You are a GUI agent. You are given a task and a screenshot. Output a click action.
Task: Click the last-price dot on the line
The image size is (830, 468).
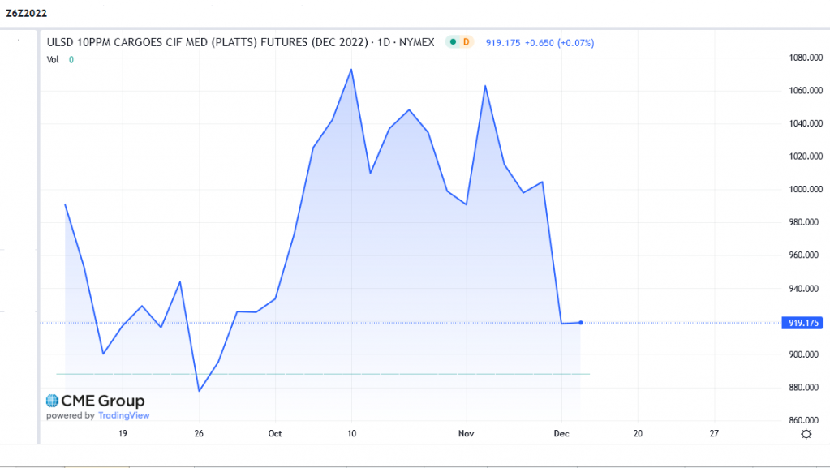pos(581,323)
